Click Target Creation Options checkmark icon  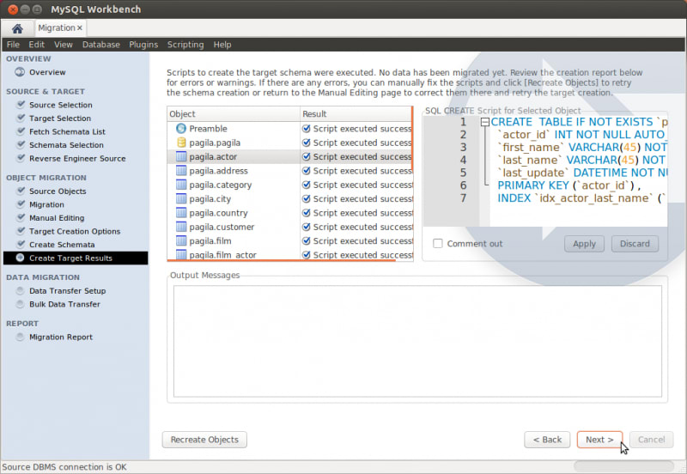(x=21, y=231)
